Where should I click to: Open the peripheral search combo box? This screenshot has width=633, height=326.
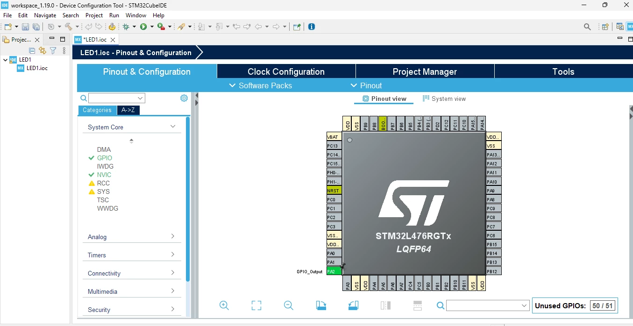click(117, 98)
